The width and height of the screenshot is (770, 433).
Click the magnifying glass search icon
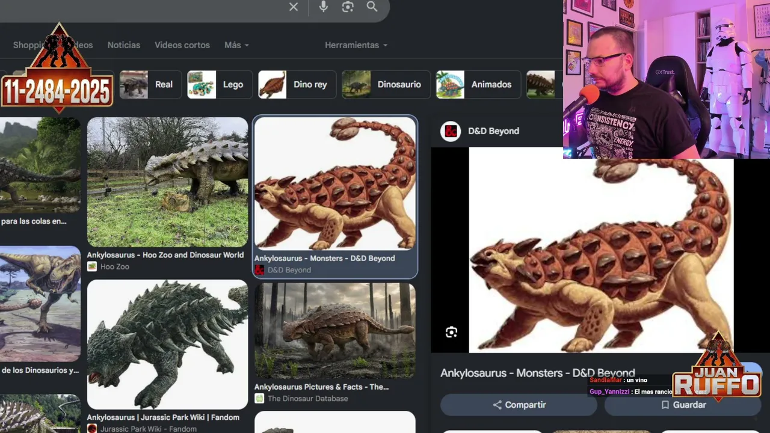pyautogui.click(x=372, y=7)
